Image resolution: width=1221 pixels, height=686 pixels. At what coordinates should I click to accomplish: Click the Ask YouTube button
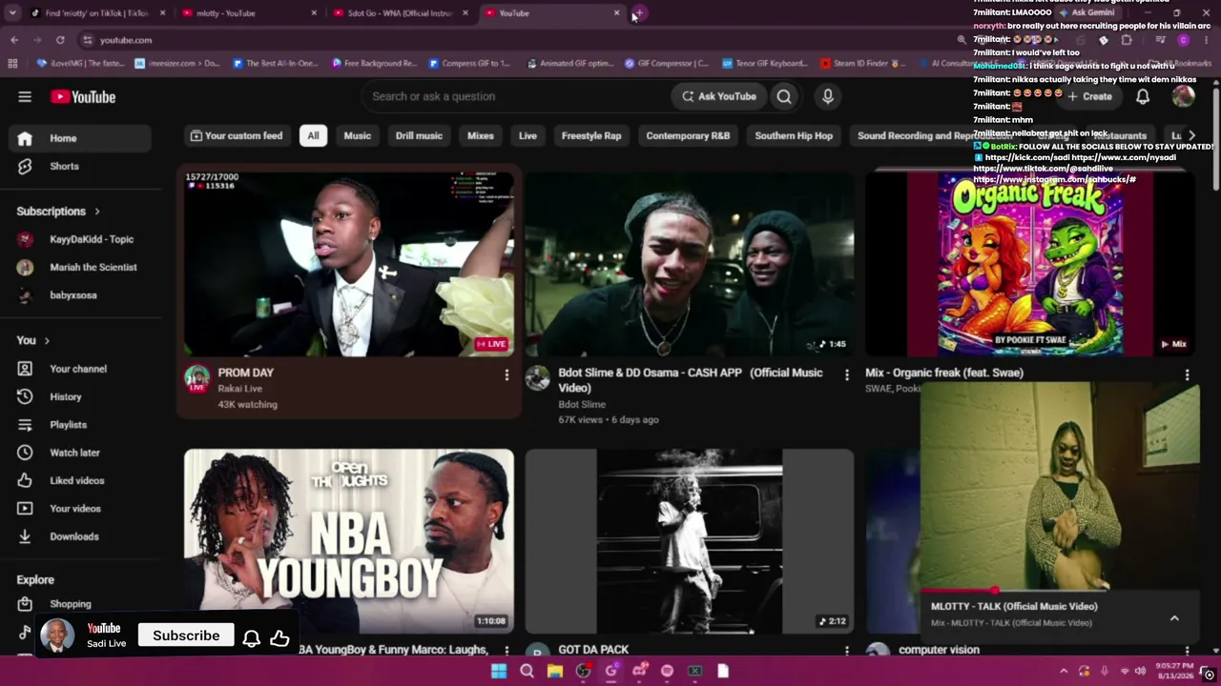point(719,96)
